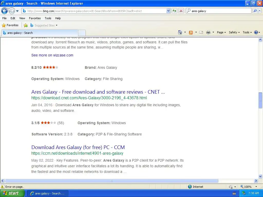
Task: Select the ares galaxy - Search tab
Action: [40, 33]
